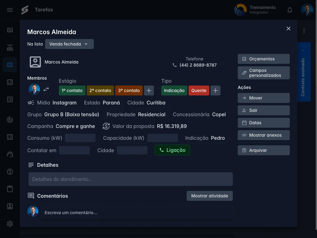Open the list view icon in sidebar

[10, 99]
